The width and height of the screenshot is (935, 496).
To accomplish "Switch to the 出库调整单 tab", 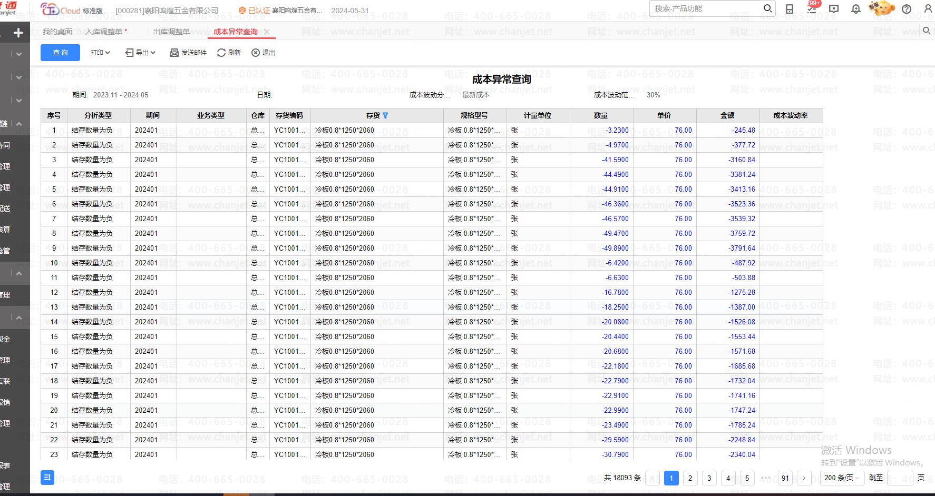I will click(171, 32).
